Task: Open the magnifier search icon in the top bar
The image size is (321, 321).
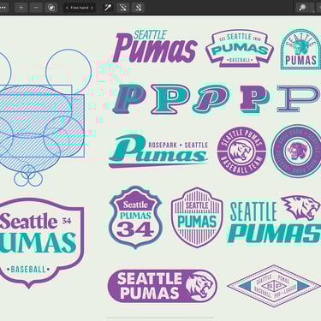Action: pos(302,8)
